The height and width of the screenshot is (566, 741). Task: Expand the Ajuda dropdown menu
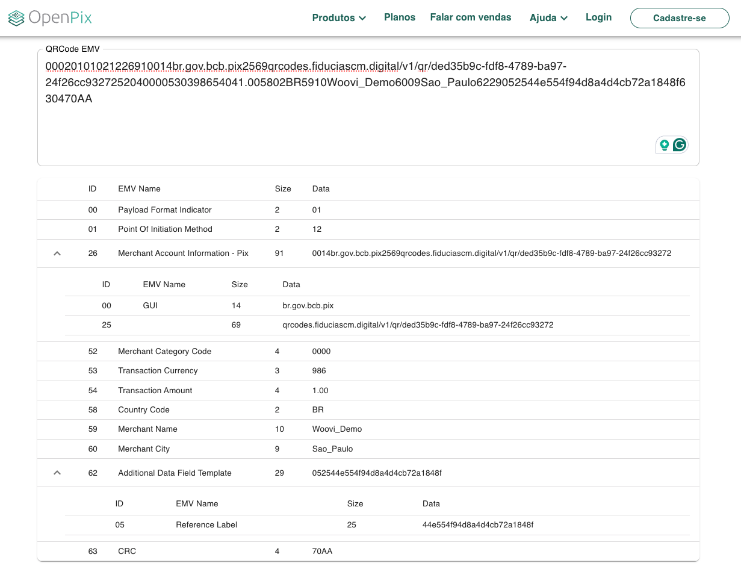coord(548,18)
